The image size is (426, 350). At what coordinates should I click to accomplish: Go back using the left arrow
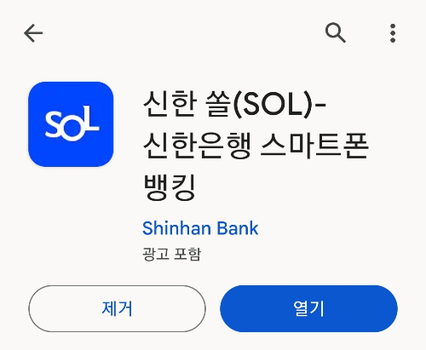tap(33, 33)
